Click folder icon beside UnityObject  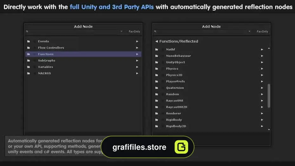click(x=156, y=62)
